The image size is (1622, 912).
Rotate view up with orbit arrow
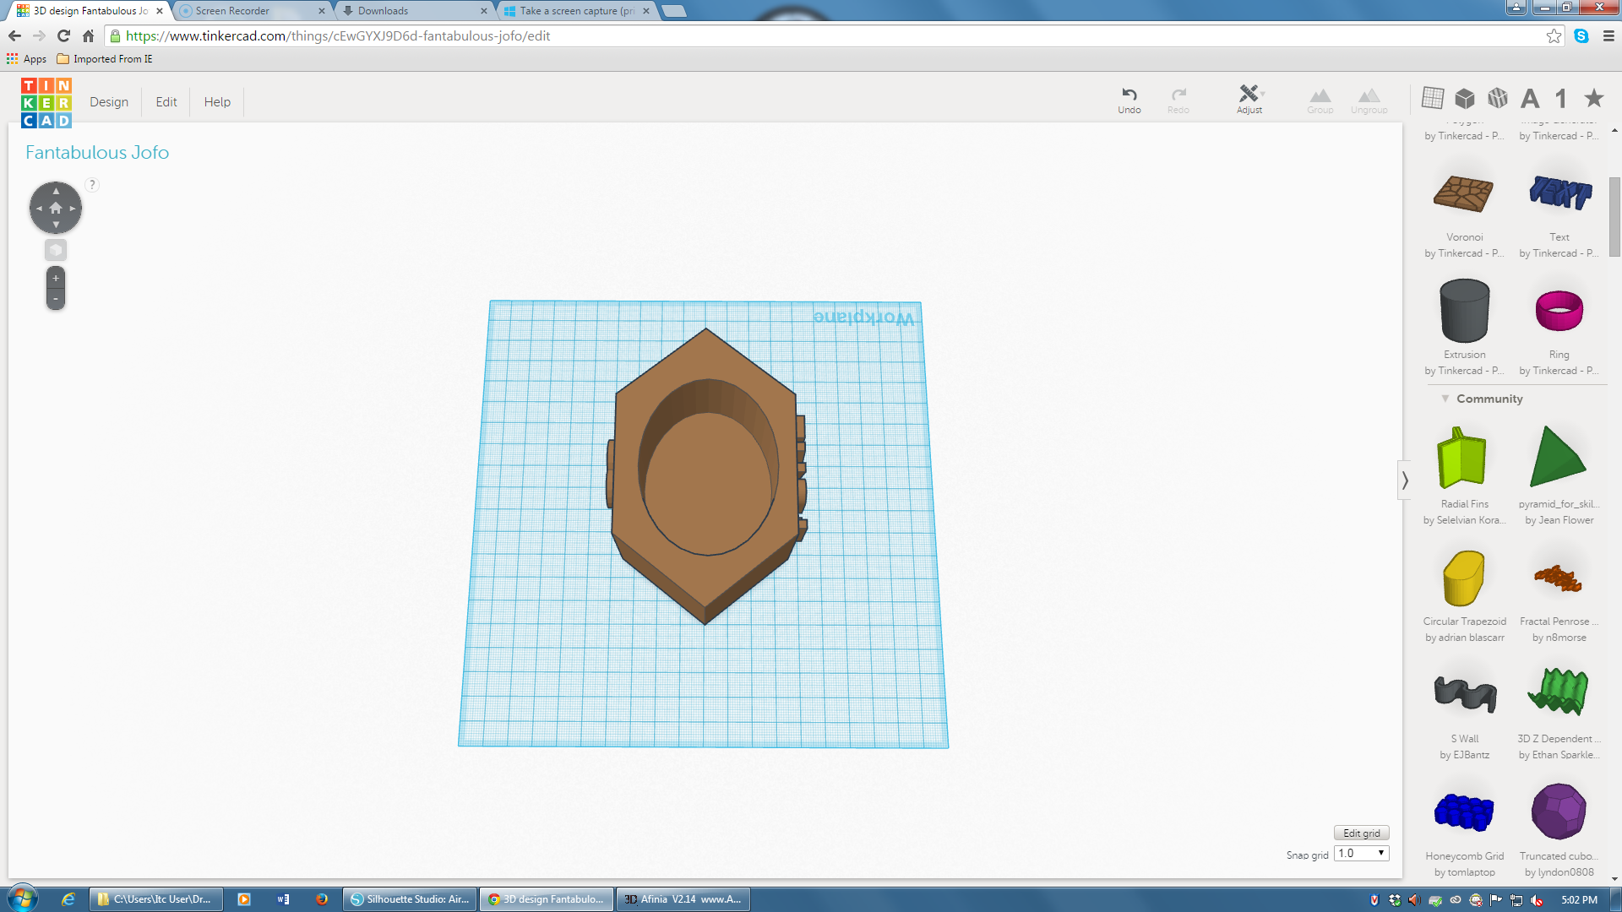[56, 191]
